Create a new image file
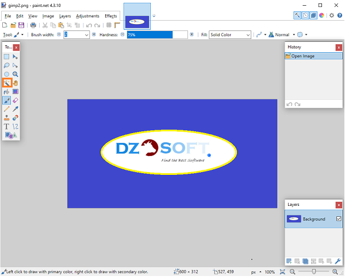The height and width of the screenshot is (277, 345). pyautogui.click(x=5, y=25)
